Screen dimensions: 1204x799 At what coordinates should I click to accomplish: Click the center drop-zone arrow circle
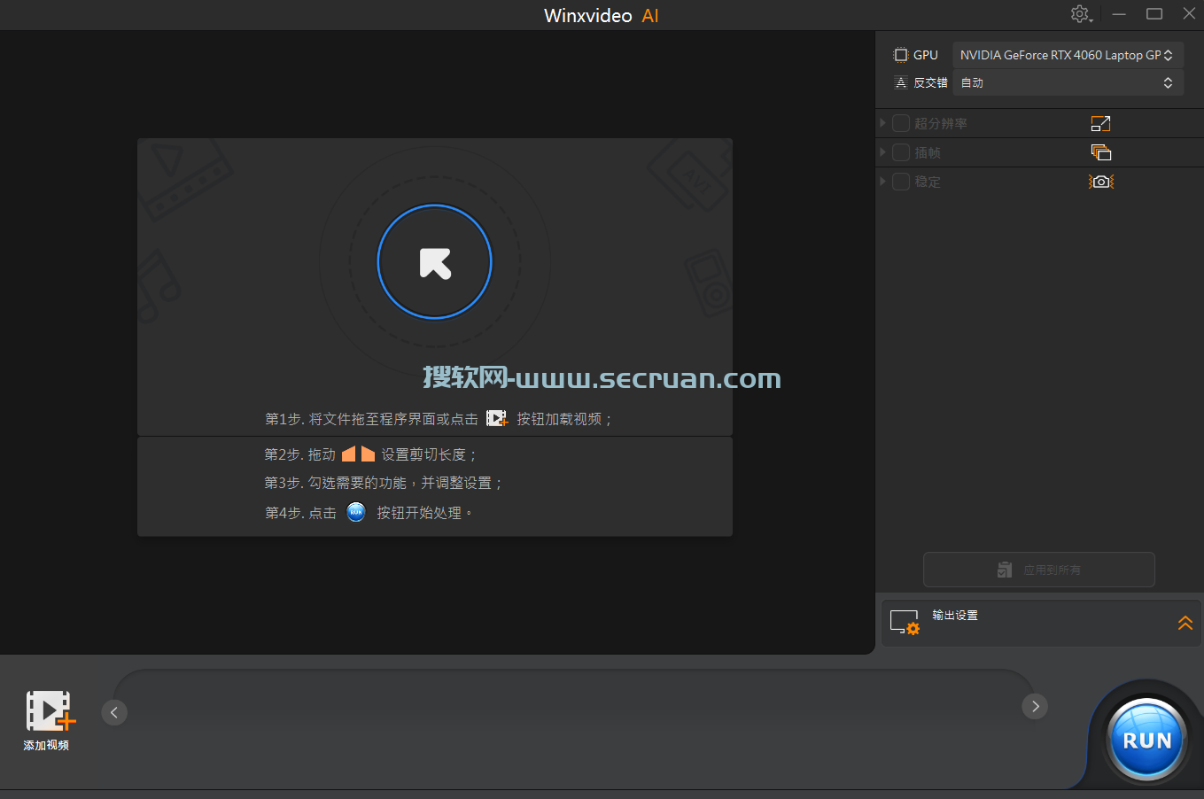pos(434,262)
